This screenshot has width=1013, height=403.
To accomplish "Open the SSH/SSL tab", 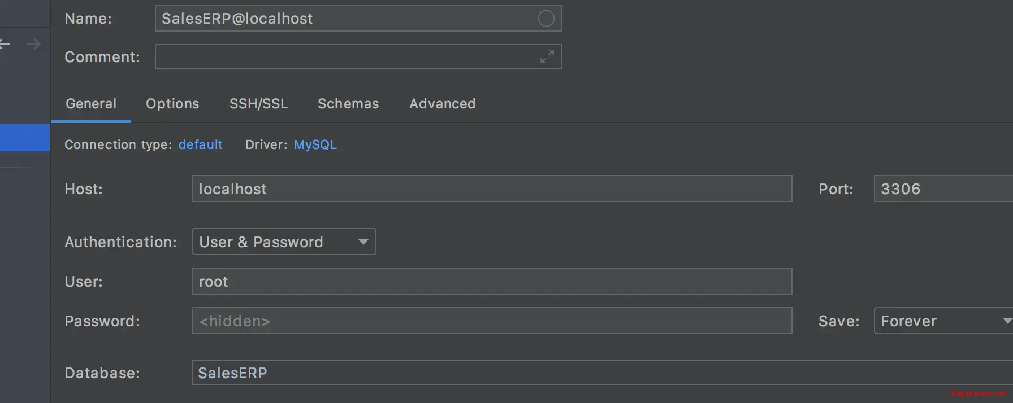I will pos(258,104).
